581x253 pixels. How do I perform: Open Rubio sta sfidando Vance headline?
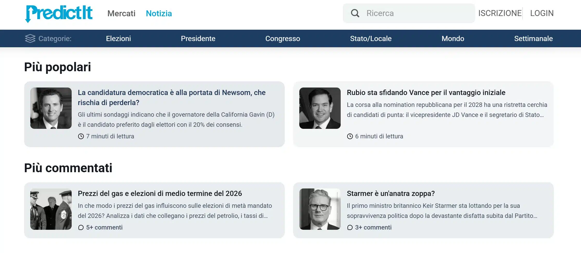tap(426, 92)
